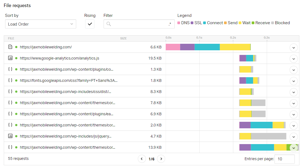
Task: Click the CSS braces icon for fonts.googleapis.com row
Action: click(10, 80)
